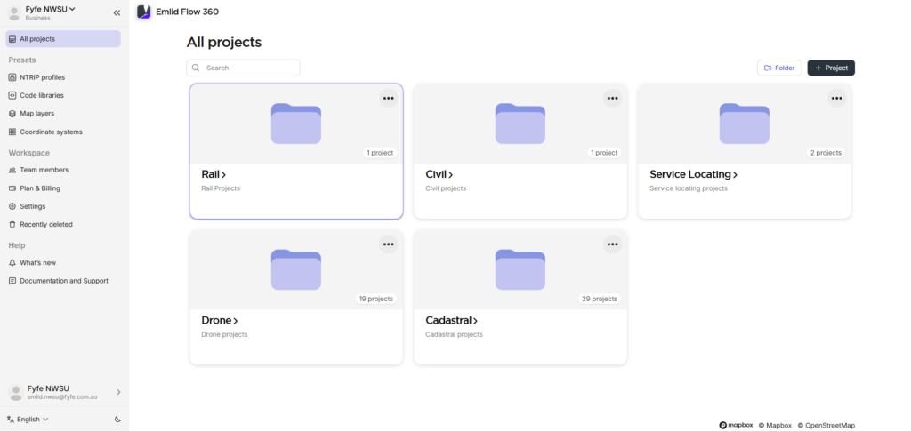Click the Search projects input field
This screenshot has width=911, height=432.
pos(243,68)
